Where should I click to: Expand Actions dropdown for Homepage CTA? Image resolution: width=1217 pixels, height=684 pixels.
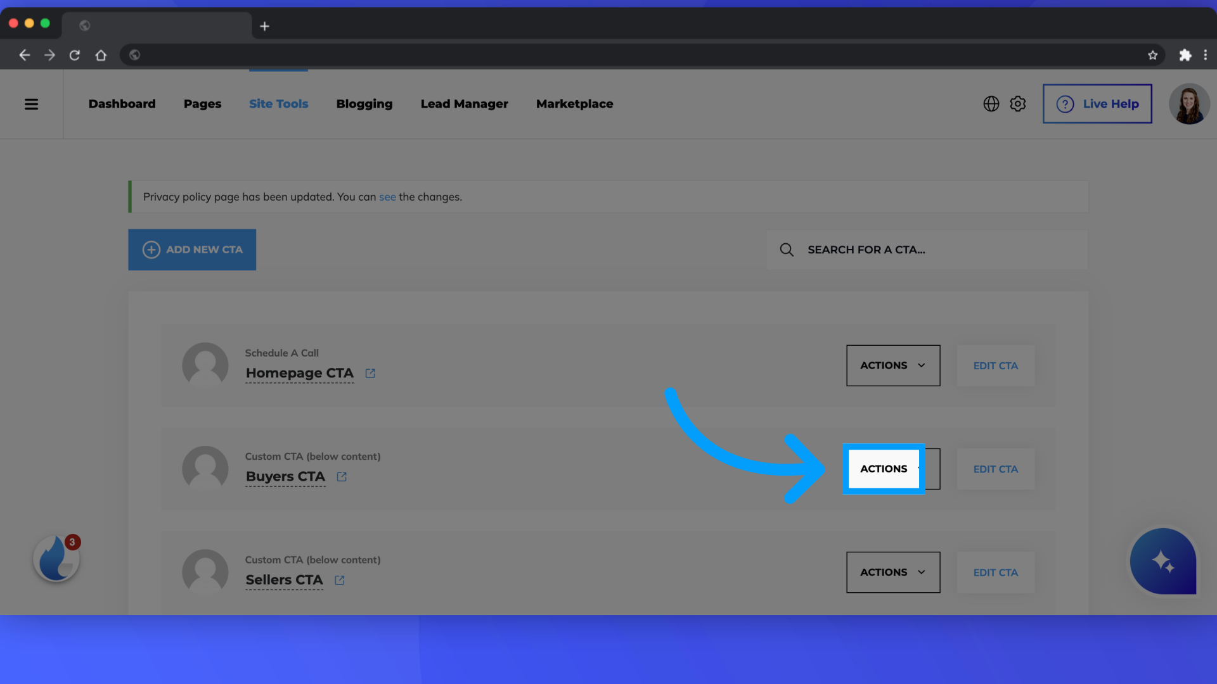click(x=893, y=365)
